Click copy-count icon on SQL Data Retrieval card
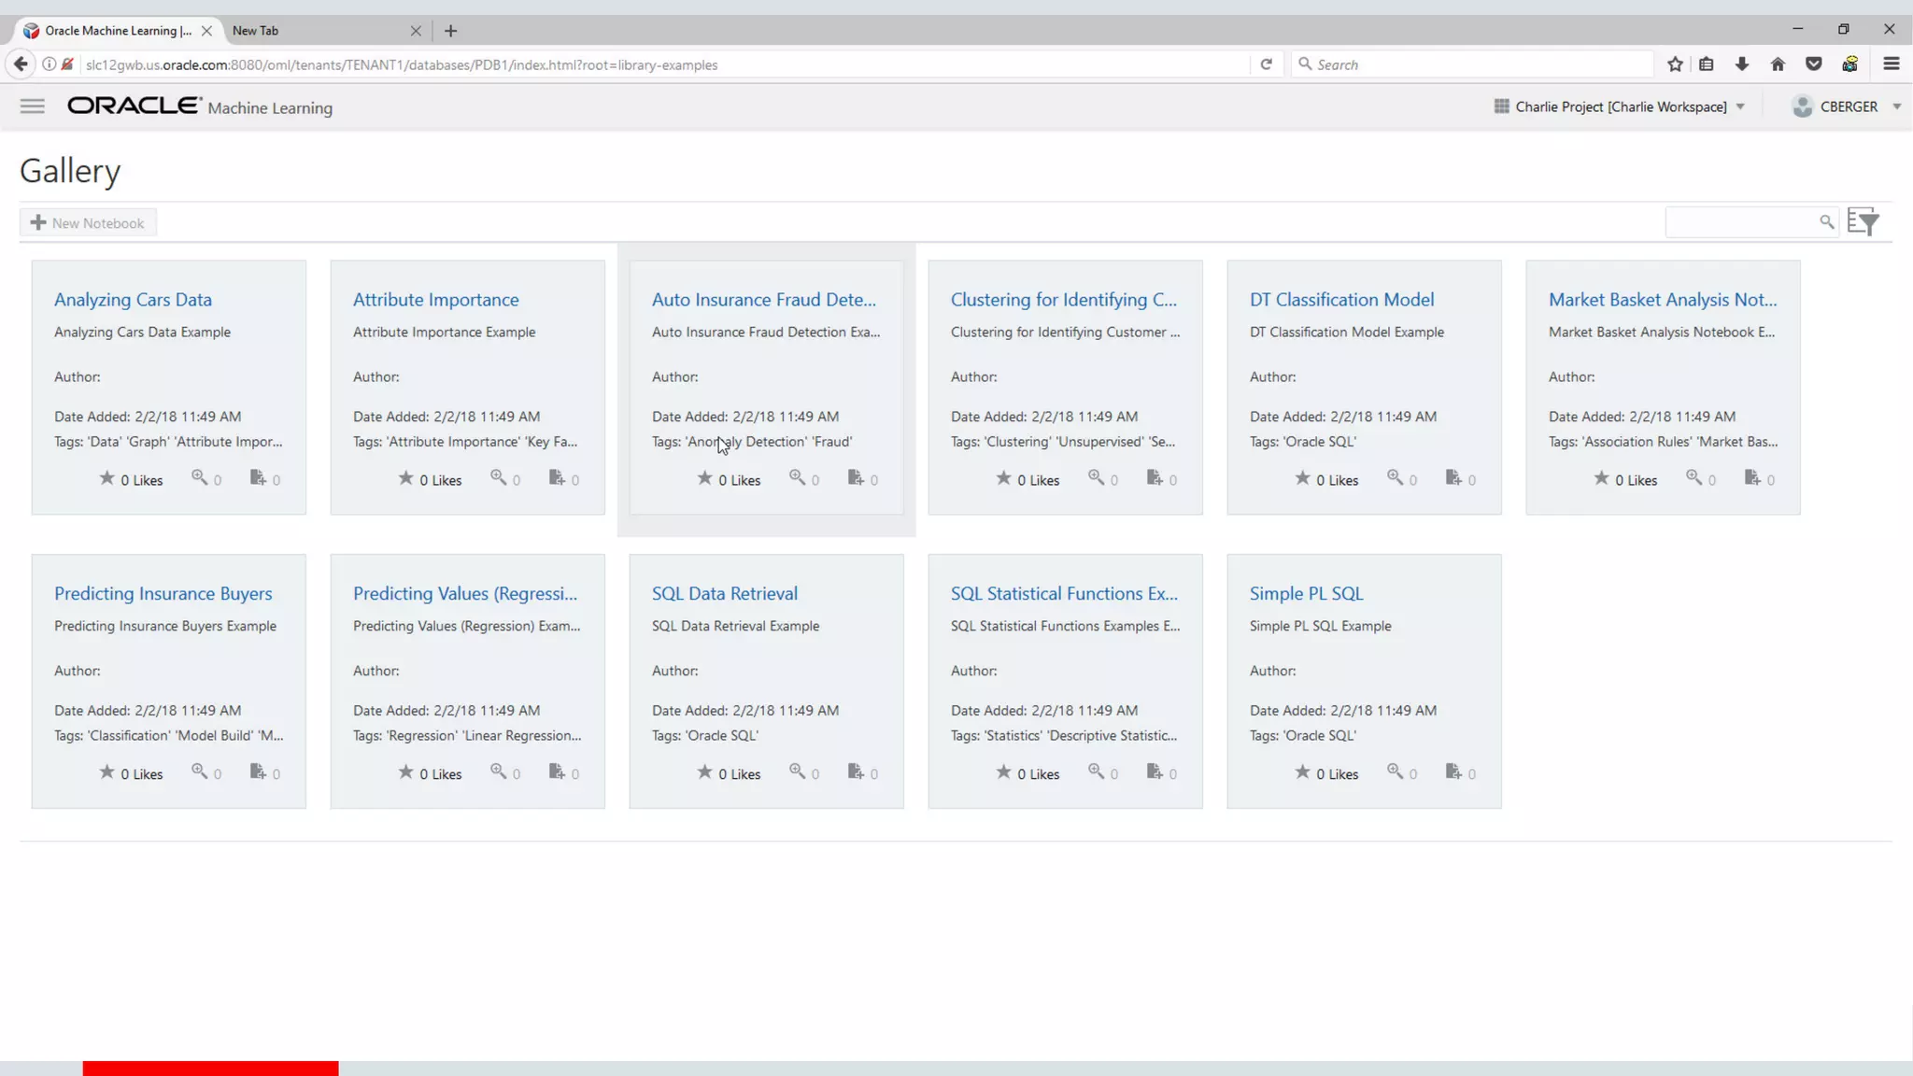This screenshot has height=1076, width=1913. [855, 772]
